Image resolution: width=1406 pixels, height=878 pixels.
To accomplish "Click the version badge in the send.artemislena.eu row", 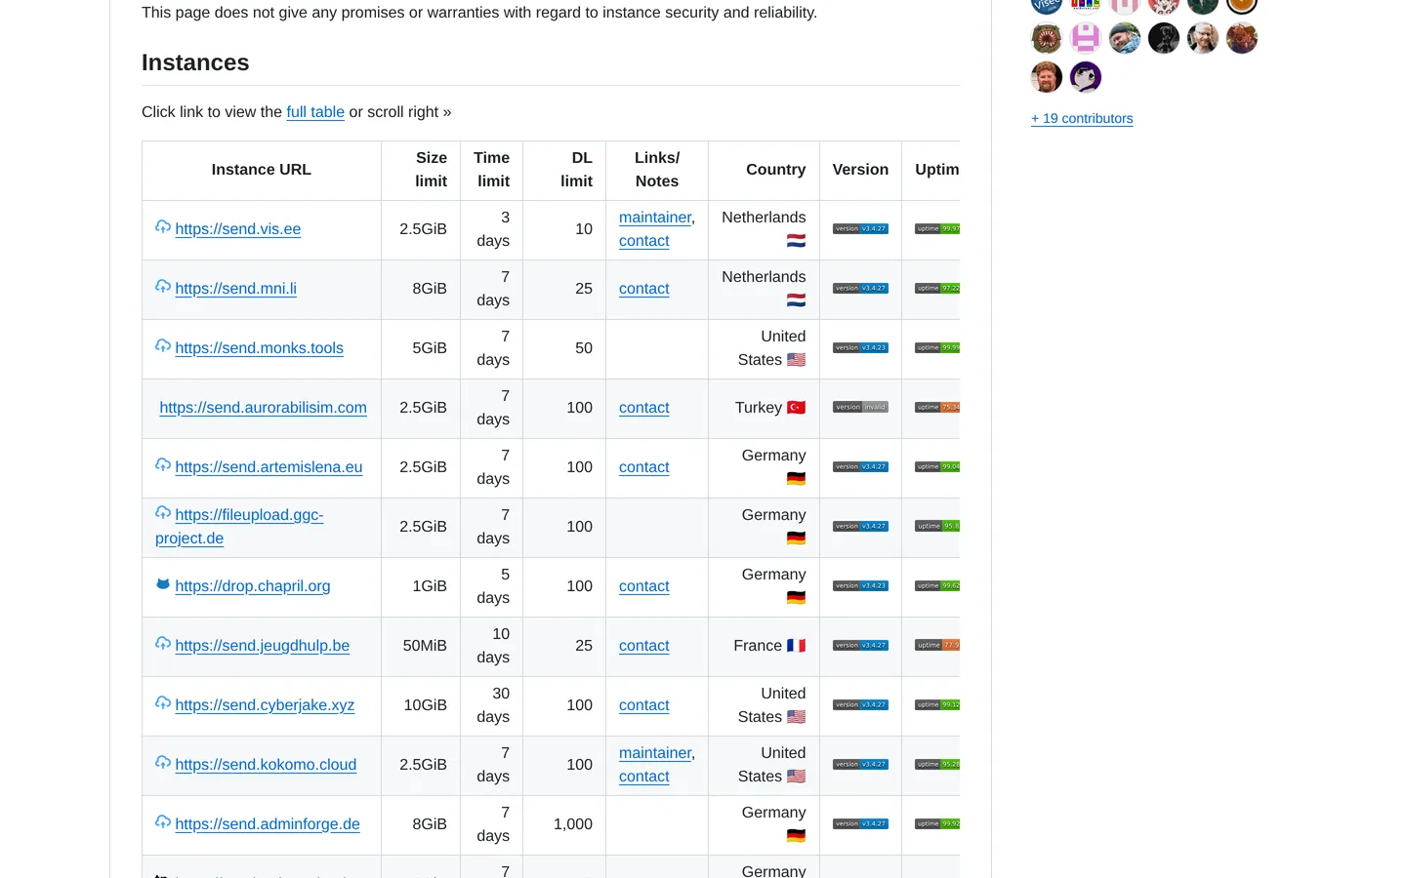I will tap(860, 467).
